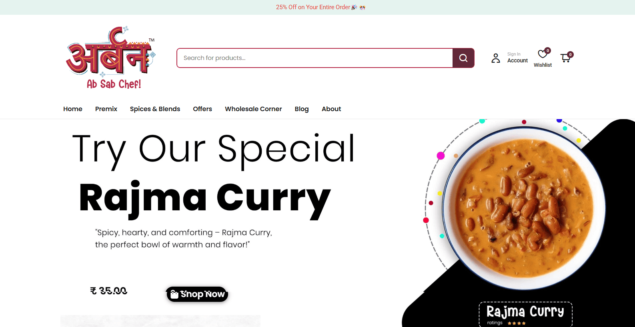Click the Arban Ab Sab Chef logo
This screenshot has height=327, width=635.
coord(110,58)
